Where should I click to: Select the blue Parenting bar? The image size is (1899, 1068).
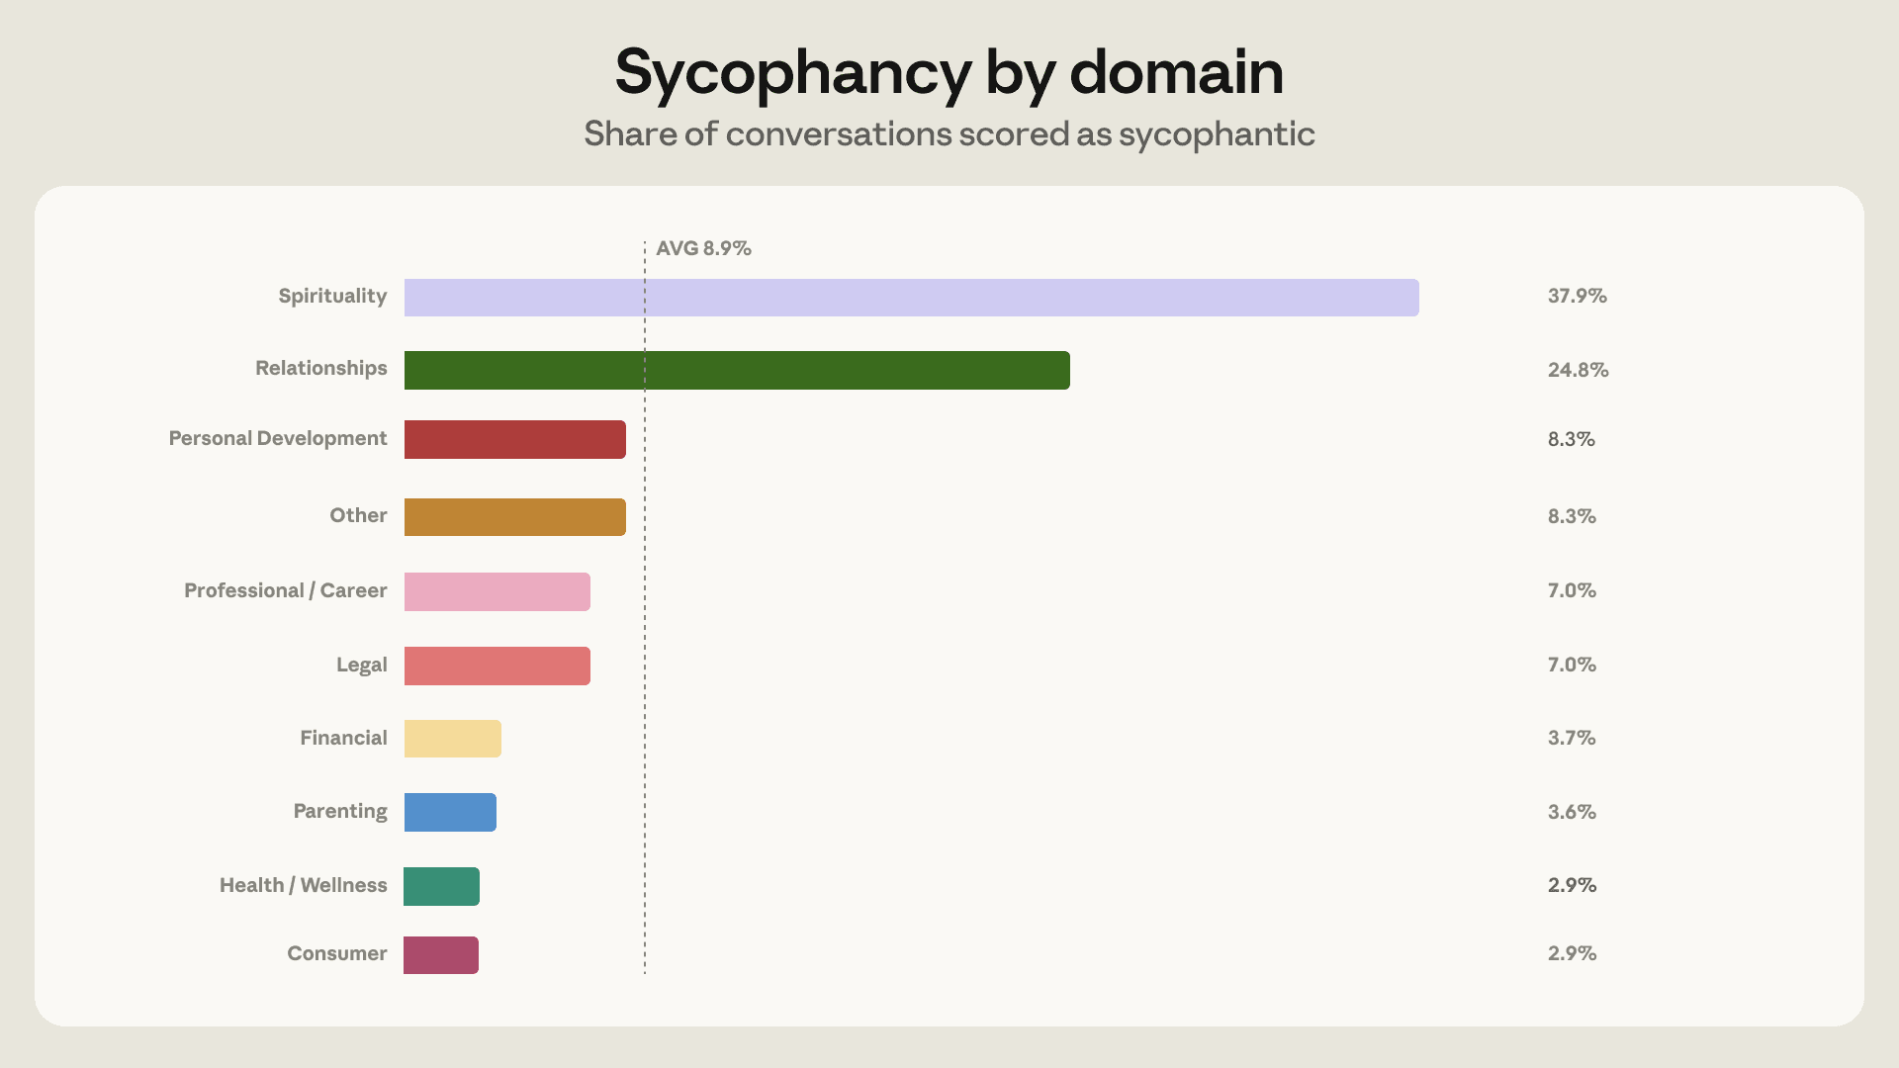pos(450,812)
